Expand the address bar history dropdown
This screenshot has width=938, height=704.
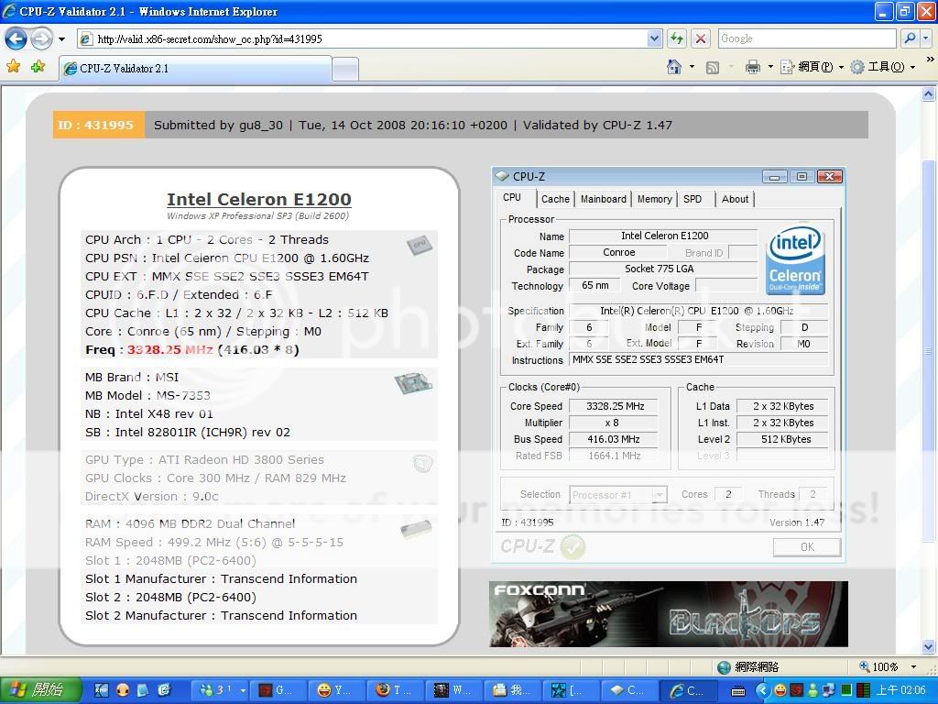(x=654, y=38)
